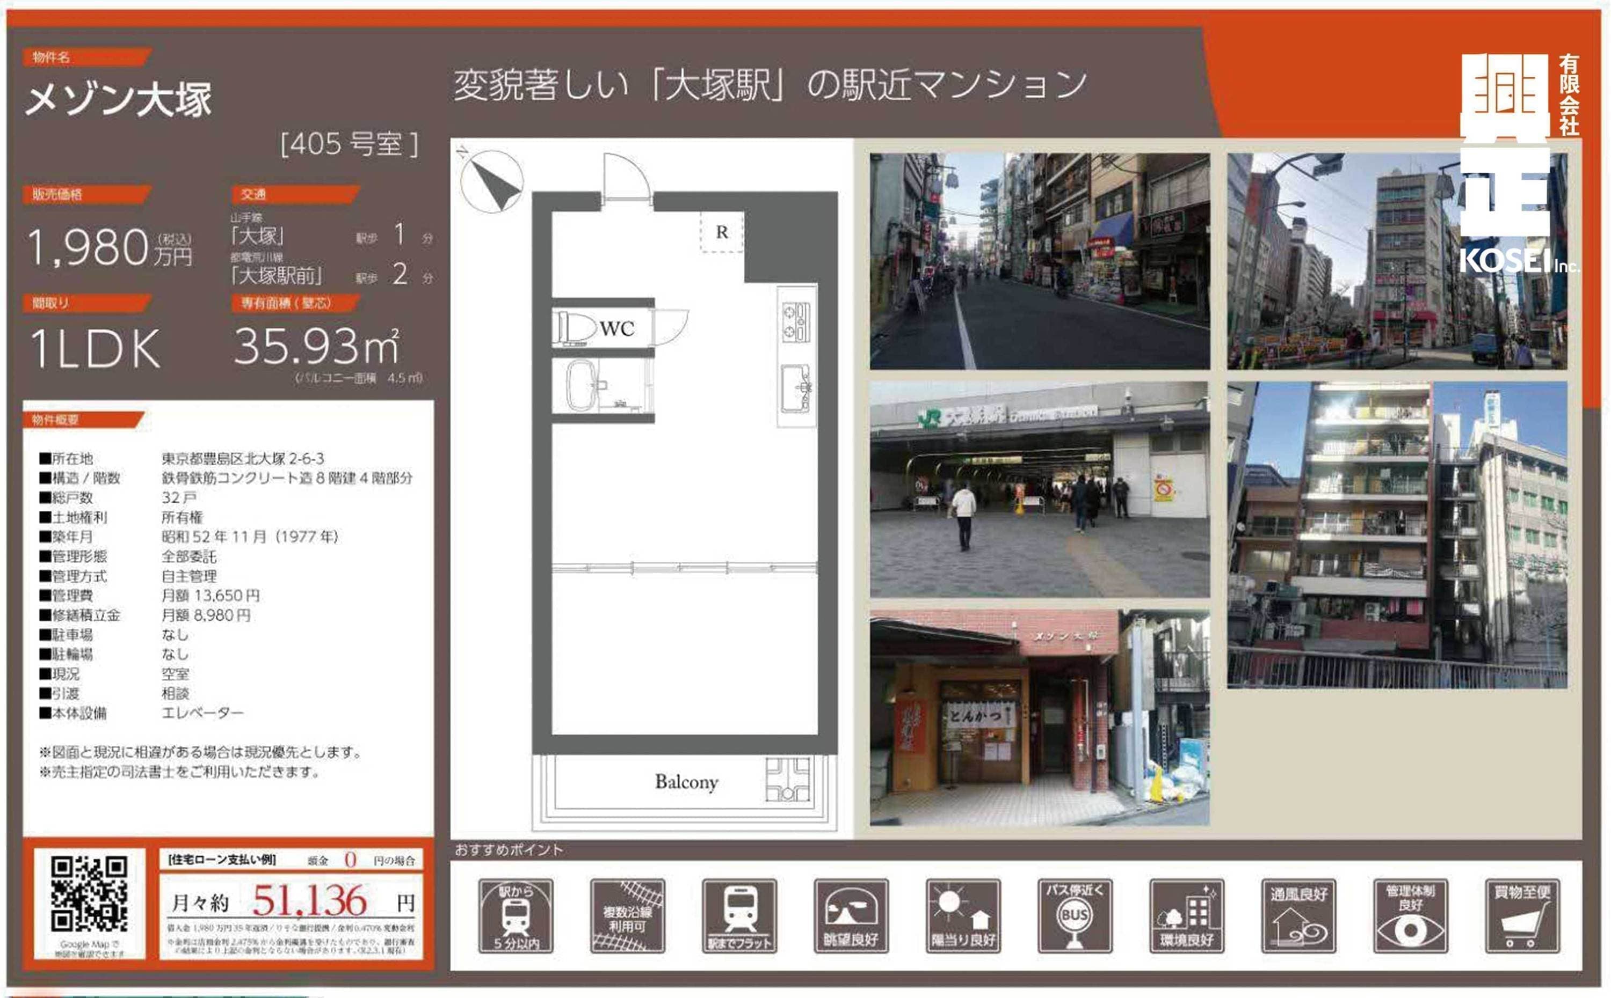
Task: Open the JR Otsuka station entrance photo
Action: pyautogui.click(x=1039, y=489)
